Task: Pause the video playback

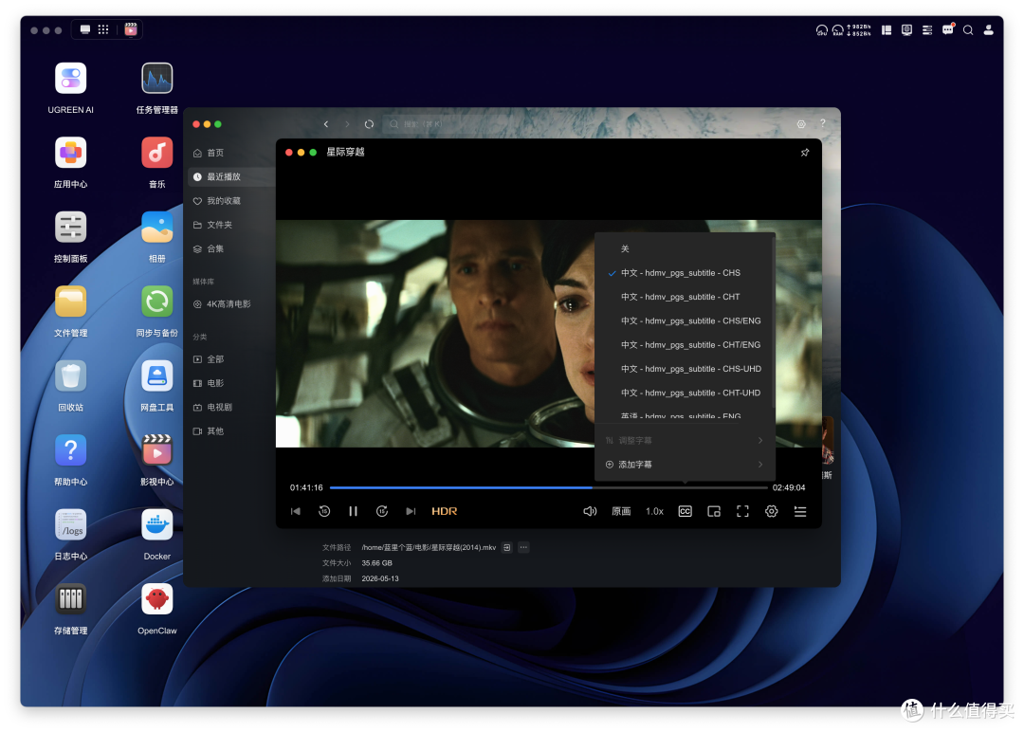Action: tap(353, 511)
